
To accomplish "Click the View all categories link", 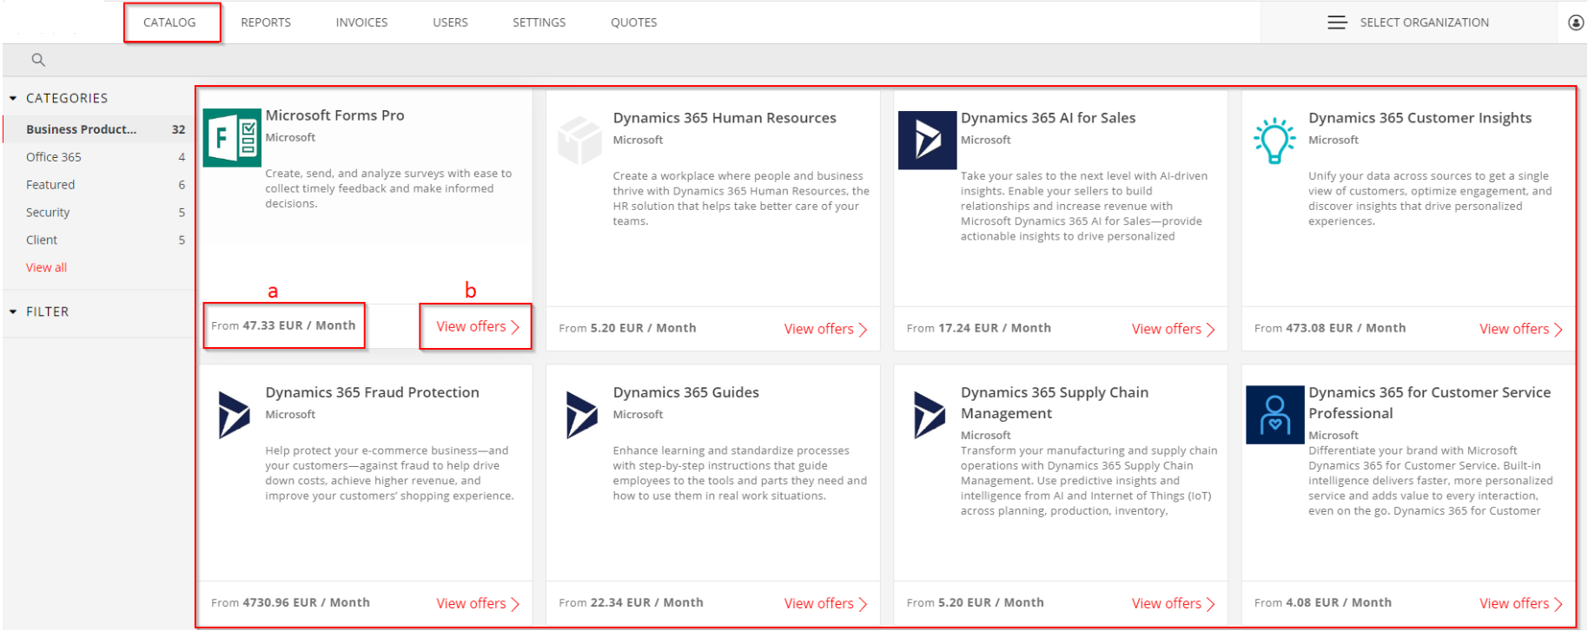I will click(x=46, y=267).
